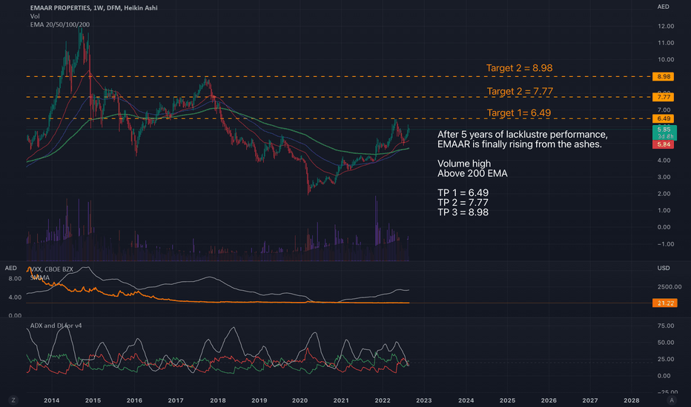Click the 10.00 price axis label
The height and width of the screenshot is (407, 691).
pos(666,59)
